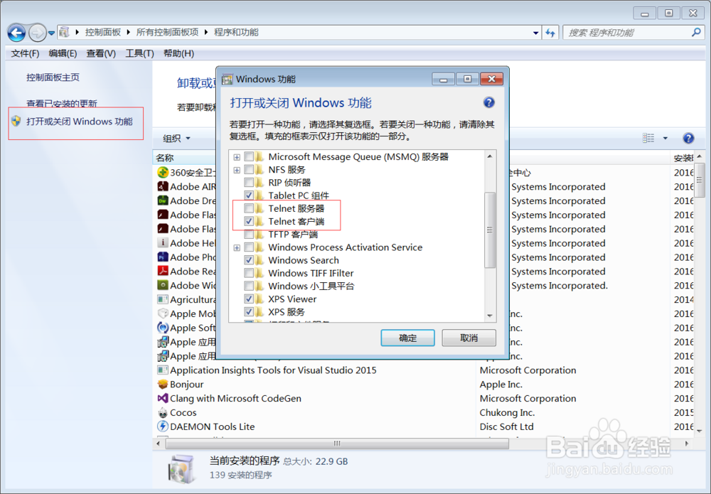Select the Adobe AIR program icon
Image resolution: width=711 pixels, height=494 pixels.
coord(162,186)
